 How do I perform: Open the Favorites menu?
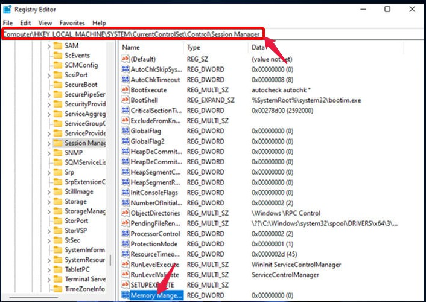72,23
